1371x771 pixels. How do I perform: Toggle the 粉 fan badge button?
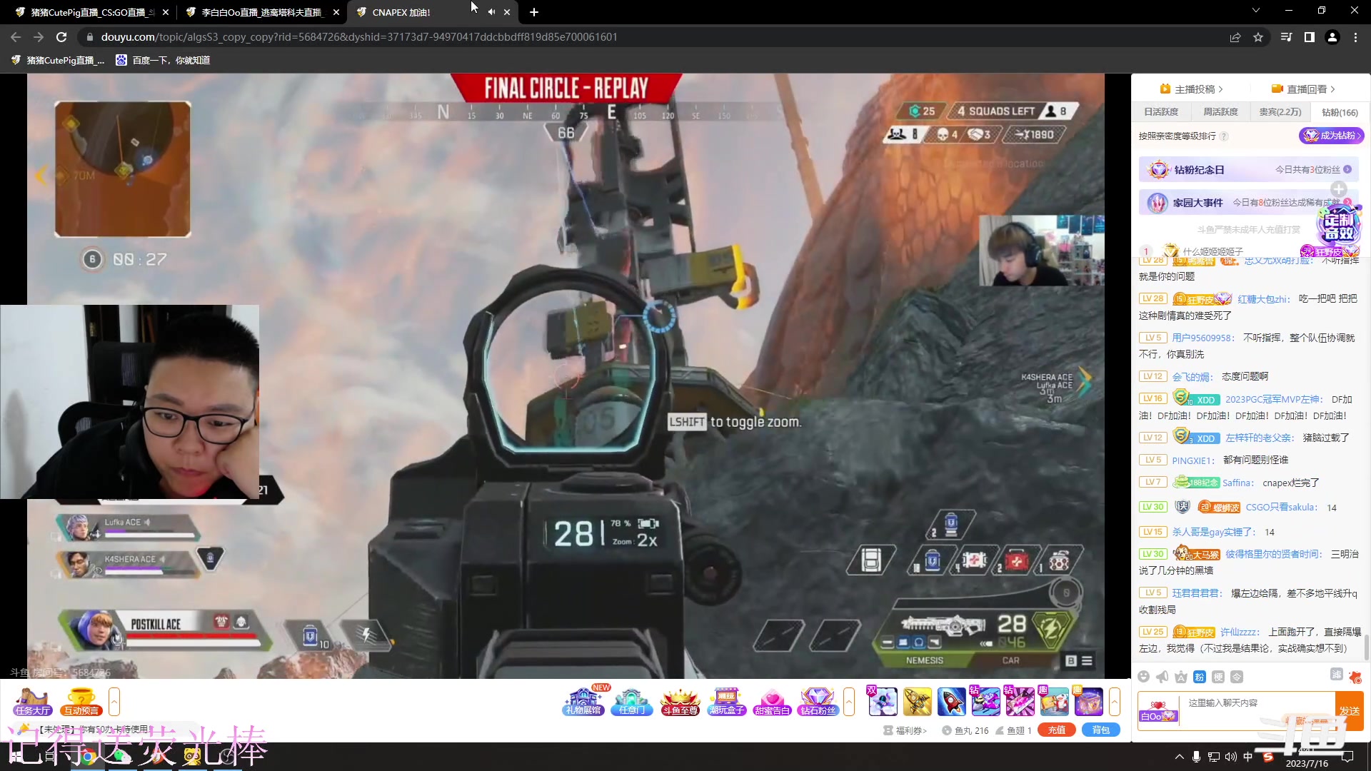pyautogui.click(x=1200, y=677)
